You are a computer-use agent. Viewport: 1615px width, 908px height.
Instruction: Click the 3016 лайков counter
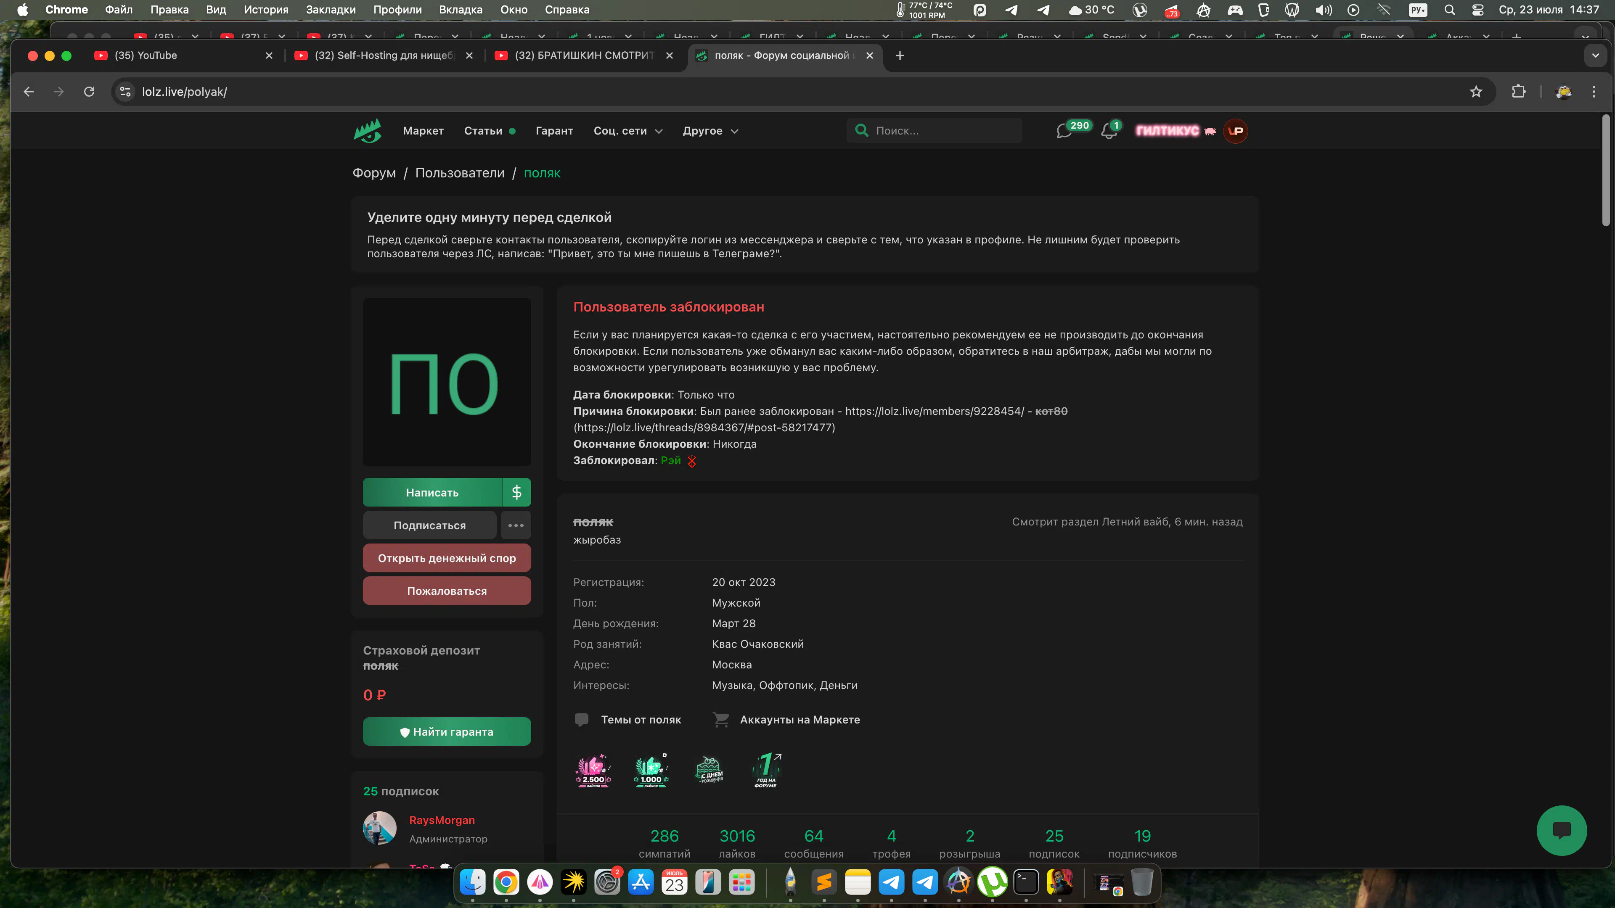click(737, 843)
